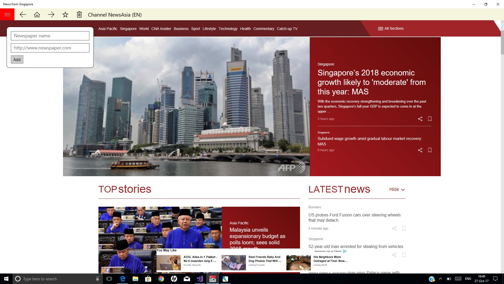Toggle bookmark on Singapore economic growth story
This screenshot has height=284, width=504.
(x=430, y=119)
